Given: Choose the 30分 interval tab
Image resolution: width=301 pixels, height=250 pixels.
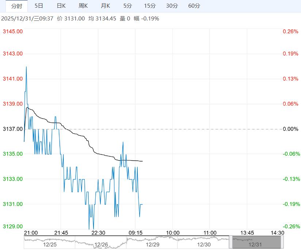Looking at the screenshot, I should pos(172,6).
